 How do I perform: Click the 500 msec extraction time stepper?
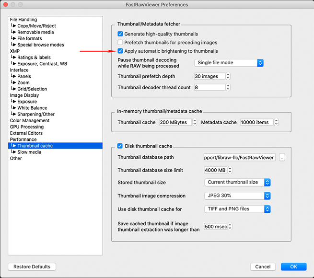[231, 227]
